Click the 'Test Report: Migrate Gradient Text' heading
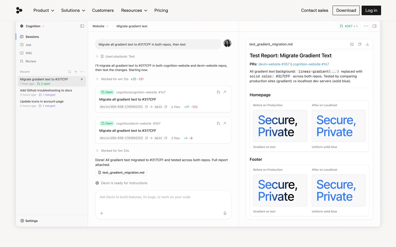 coord(291,56)
